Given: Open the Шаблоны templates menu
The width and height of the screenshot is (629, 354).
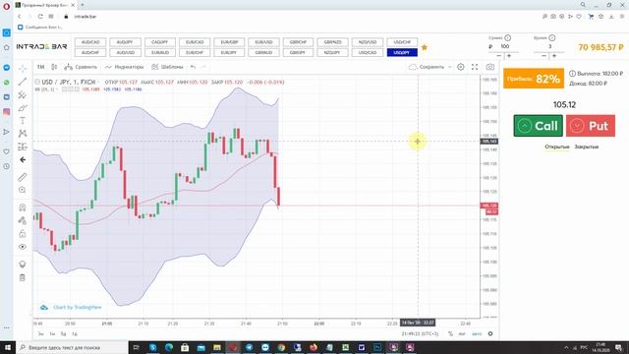Looking at the screenshot, I should click(x=167, y=67).
